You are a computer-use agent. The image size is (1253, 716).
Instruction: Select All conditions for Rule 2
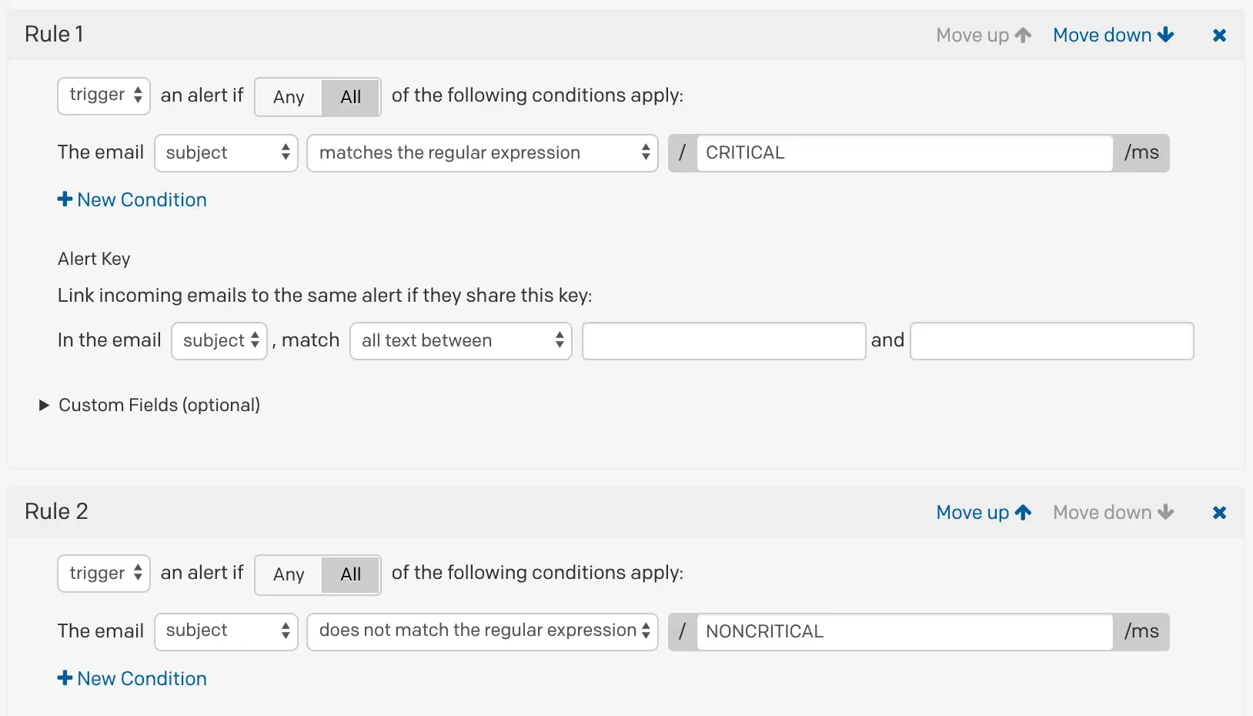(351, 574)
